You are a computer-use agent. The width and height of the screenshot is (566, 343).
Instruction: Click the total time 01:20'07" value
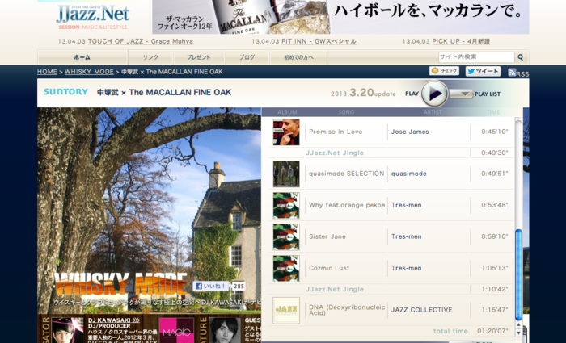click(x=492, y=331)
